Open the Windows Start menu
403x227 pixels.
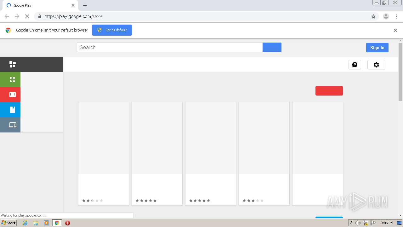[x=9, y=223]
